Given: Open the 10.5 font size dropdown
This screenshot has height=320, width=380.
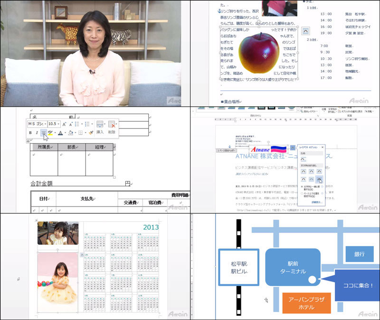Looking at the screenshot, I should [x=58, y=124].
